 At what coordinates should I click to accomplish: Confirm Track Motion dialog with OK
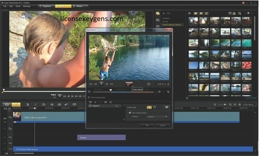[x=147, y=125]
